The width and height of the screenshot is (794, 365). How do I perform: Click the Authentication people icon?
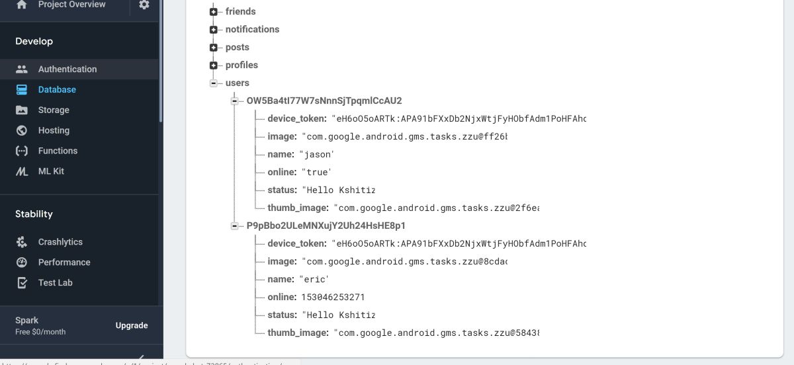coord(22,69)
